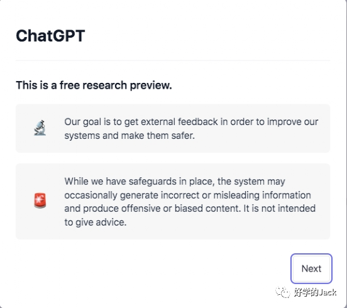The width and height of the screenshot is (347, 308).
Task: Click the word "misleading" in the warning card
Action: tap(236, 195)
